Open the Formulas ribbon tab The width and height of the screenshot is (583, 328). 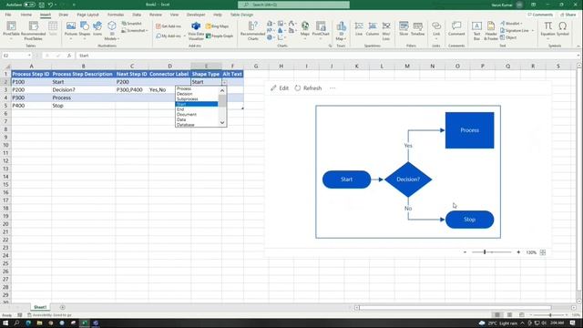pos(116,15)
